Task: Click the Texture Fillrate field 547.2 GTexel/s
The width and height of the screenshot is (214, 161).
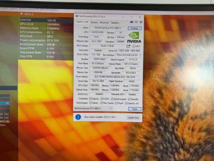Action: pyautogui.click(x=131, y=64)
